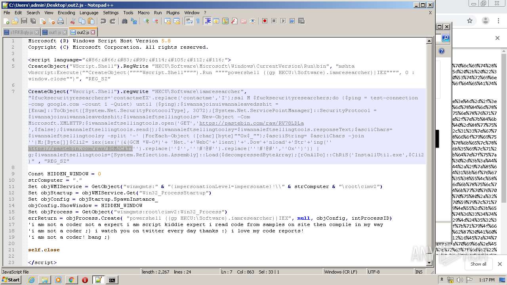Create a new file with New icon

tap(6, 21)
